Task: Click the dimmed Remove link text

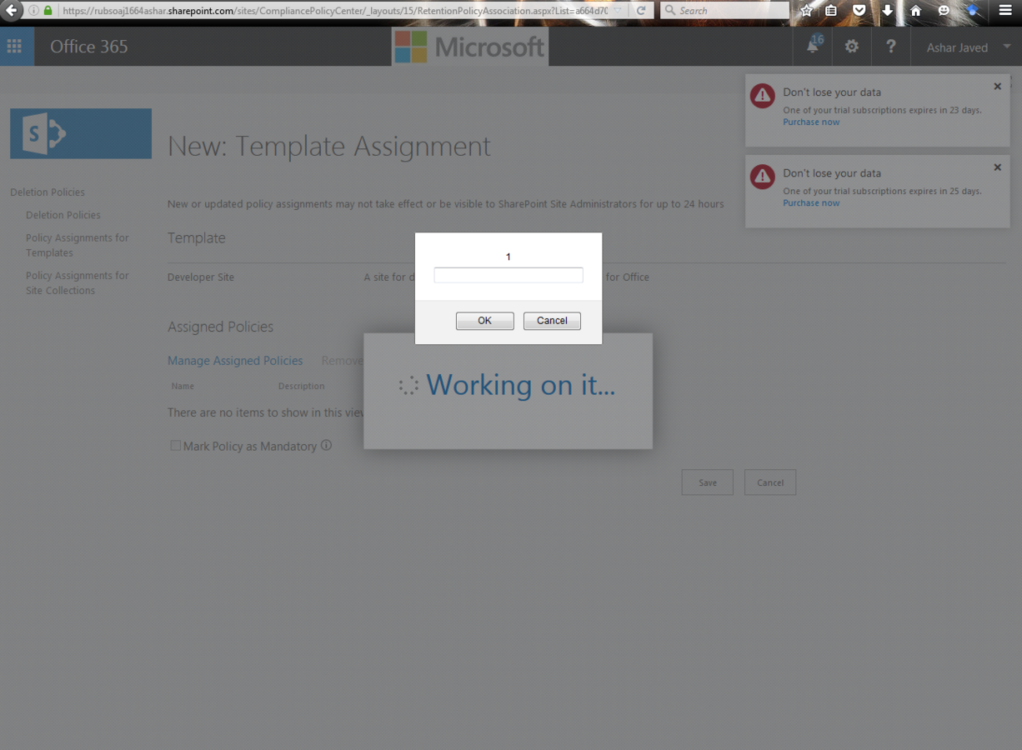Action: coord(342,361)
